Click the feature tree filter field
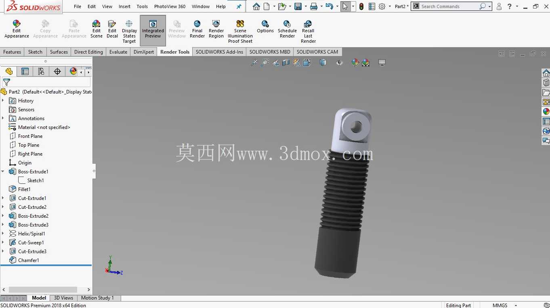 pos(46,82)
